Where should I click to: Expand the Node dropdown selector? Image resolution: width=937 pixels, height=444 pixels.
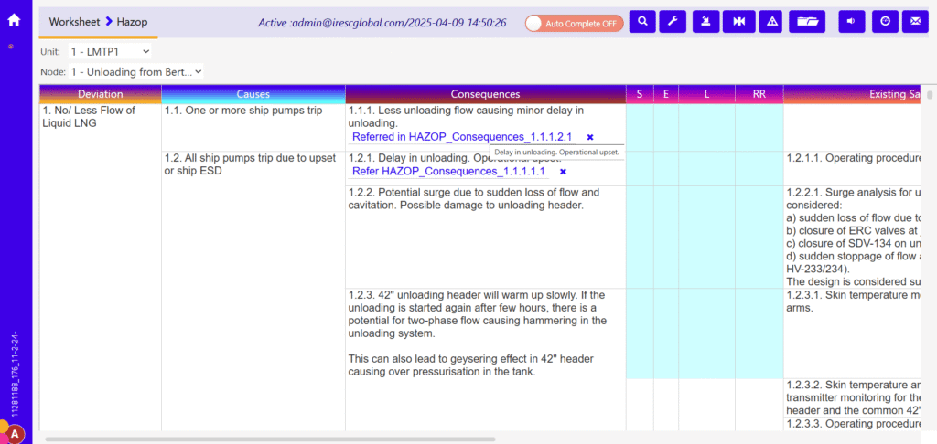click(x=135, y=71)
